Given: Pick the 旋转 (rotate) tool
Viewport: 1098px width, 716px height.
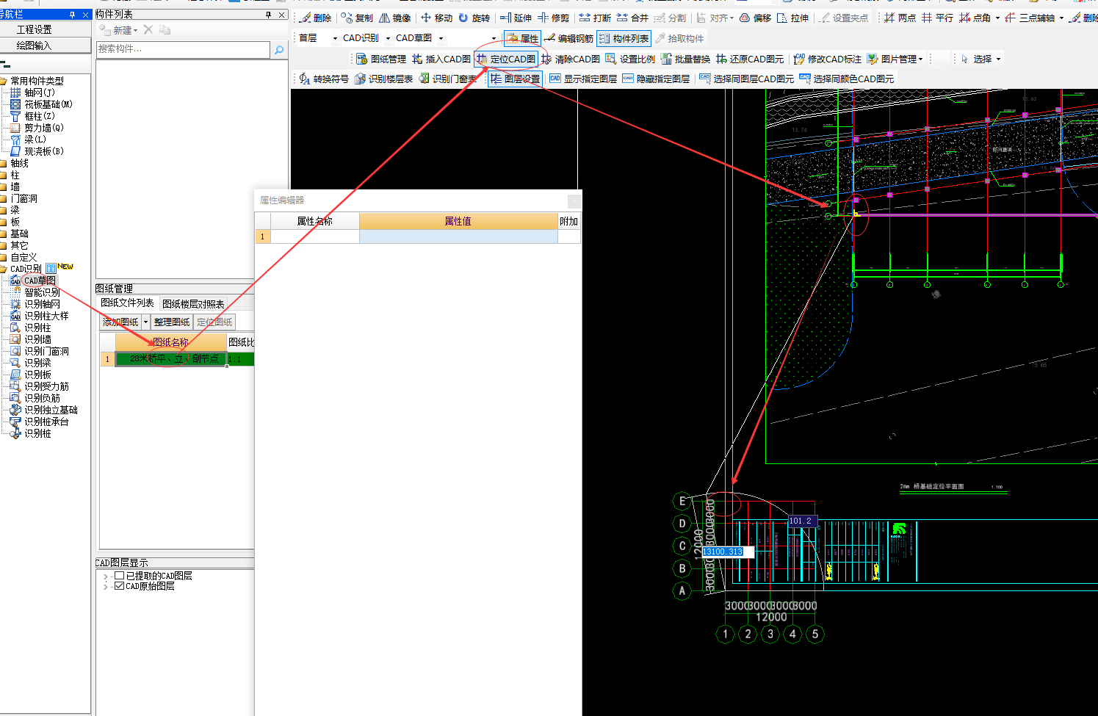Looking at the screenshot, I should [474, 18].
